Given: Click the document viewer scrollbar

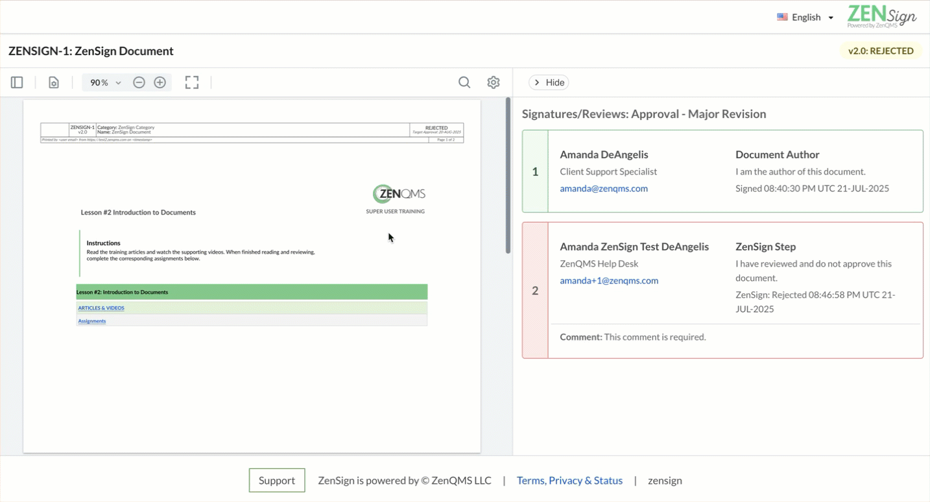Looking at the screenshot, I should (508, 175).
